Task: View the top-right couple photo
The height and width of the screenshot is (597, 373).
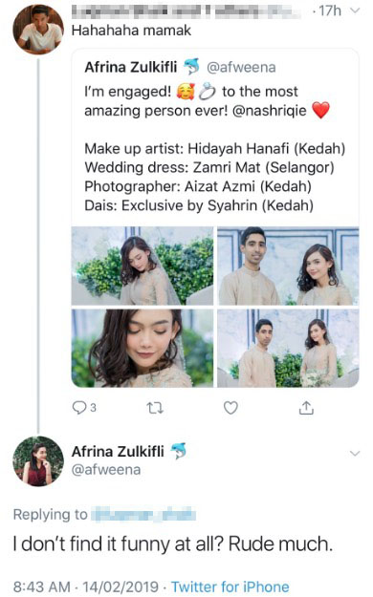Action: [288, 266]
